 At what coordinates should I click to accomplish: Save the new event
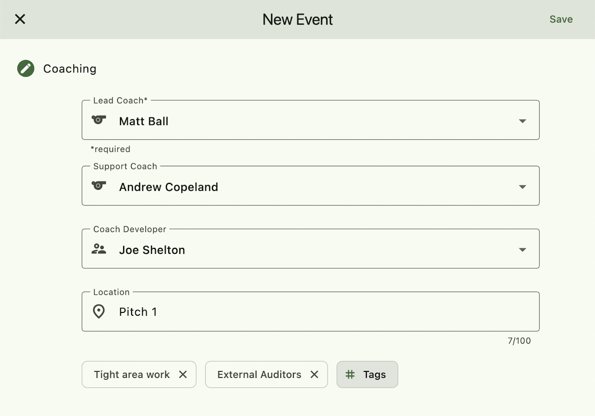[x=561, y=19]
